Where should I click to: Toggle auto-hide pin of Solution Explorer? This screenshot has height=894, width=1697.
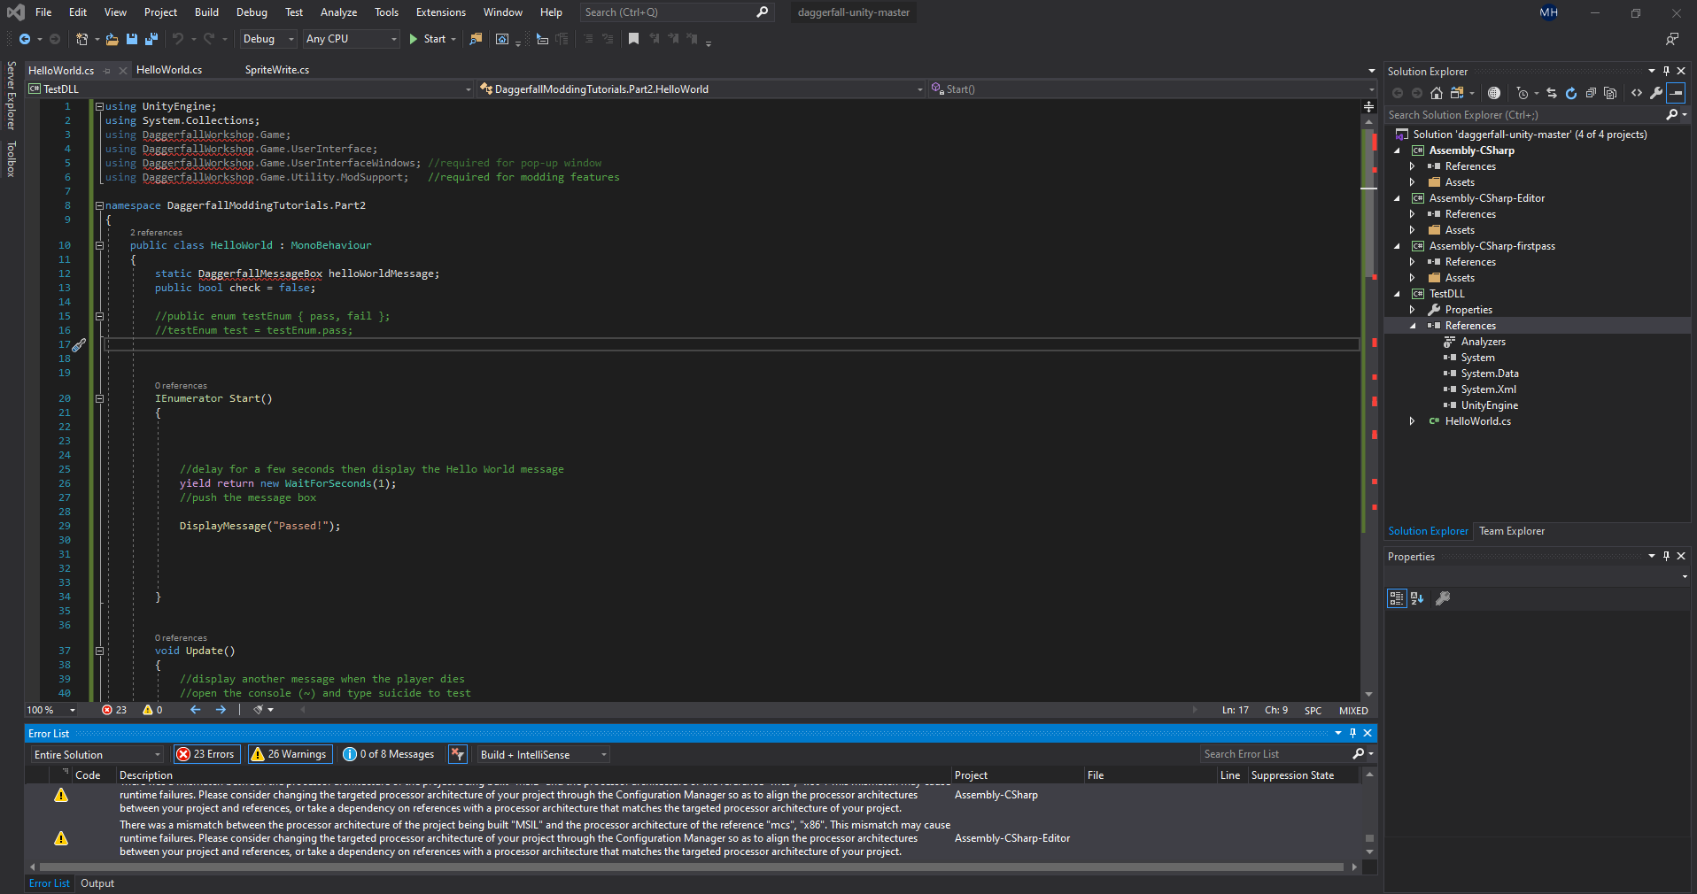1666,71
